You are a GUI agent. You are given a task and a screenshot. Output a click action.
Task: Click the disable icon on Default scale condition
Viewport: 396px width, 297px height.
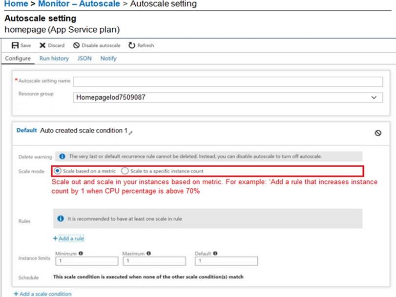378,133
